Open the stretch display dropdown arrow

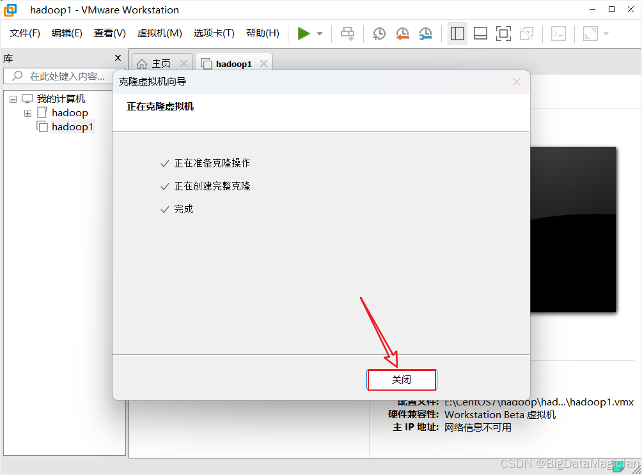pyautogui.click(x=606, y=34)
